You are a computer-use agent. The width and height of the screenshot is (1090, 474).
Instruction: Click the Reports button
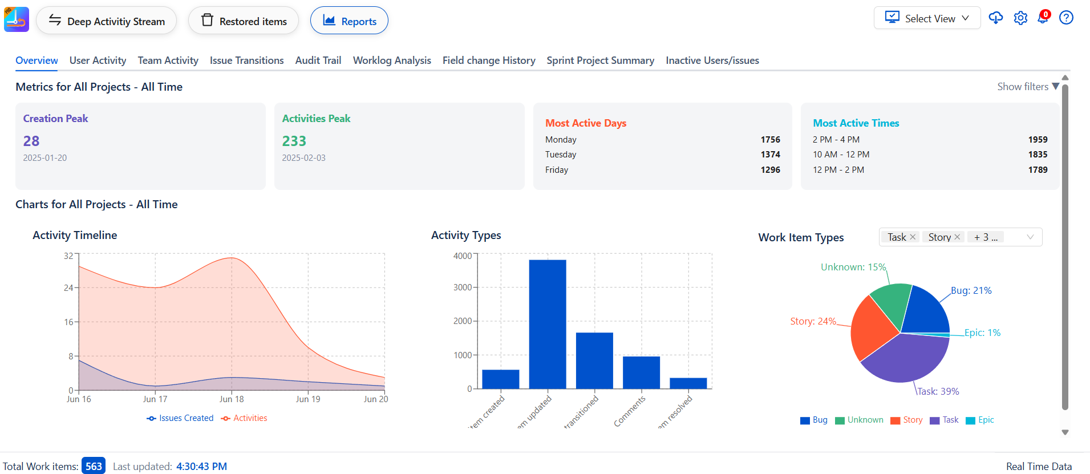coord(349,21)
